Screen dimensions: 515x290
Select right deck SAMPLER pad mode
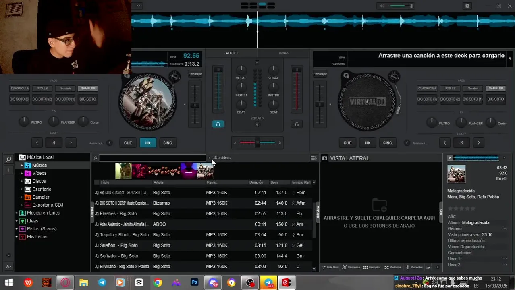tap(496, 89)
